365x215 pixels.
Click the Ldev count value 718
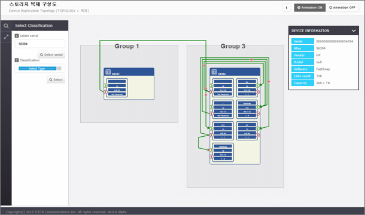[x=319, y=76]
